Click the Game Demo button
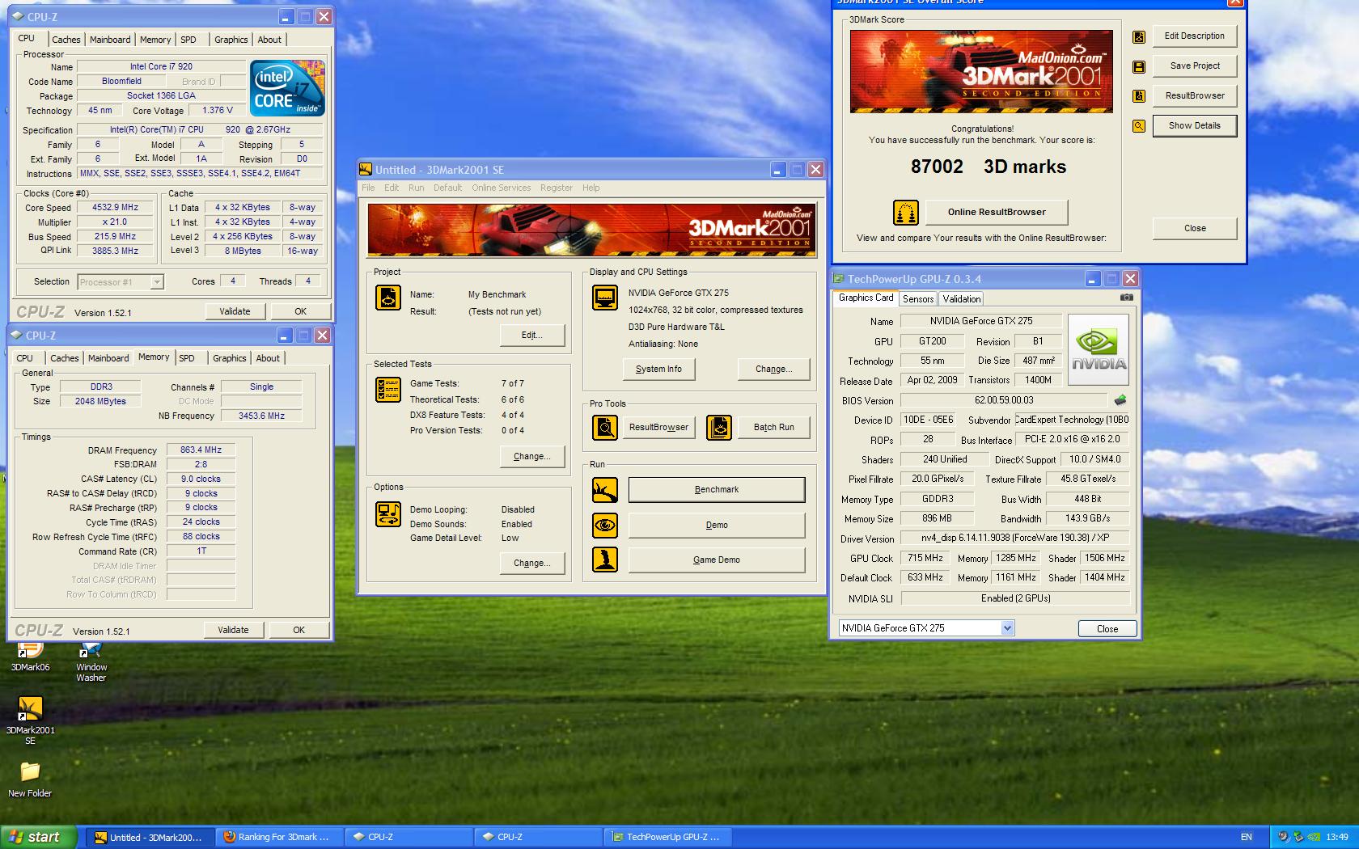Viewport: 1359px width, 849px height. (x=717, y=560)
